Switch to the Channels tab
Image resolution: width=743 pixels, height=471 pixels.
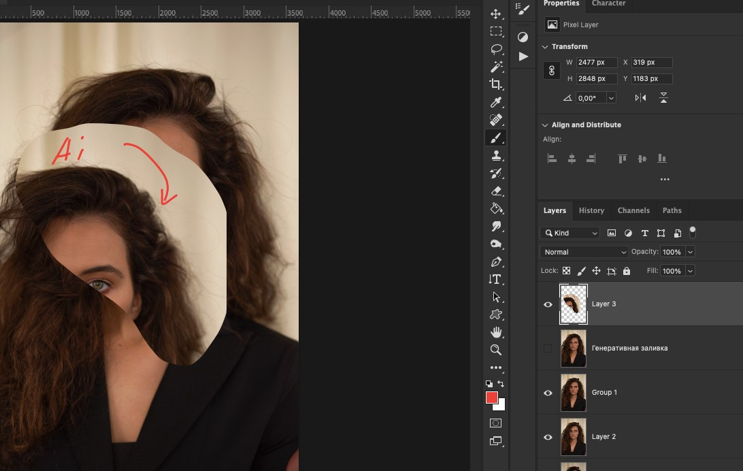(x=633, y=210)
